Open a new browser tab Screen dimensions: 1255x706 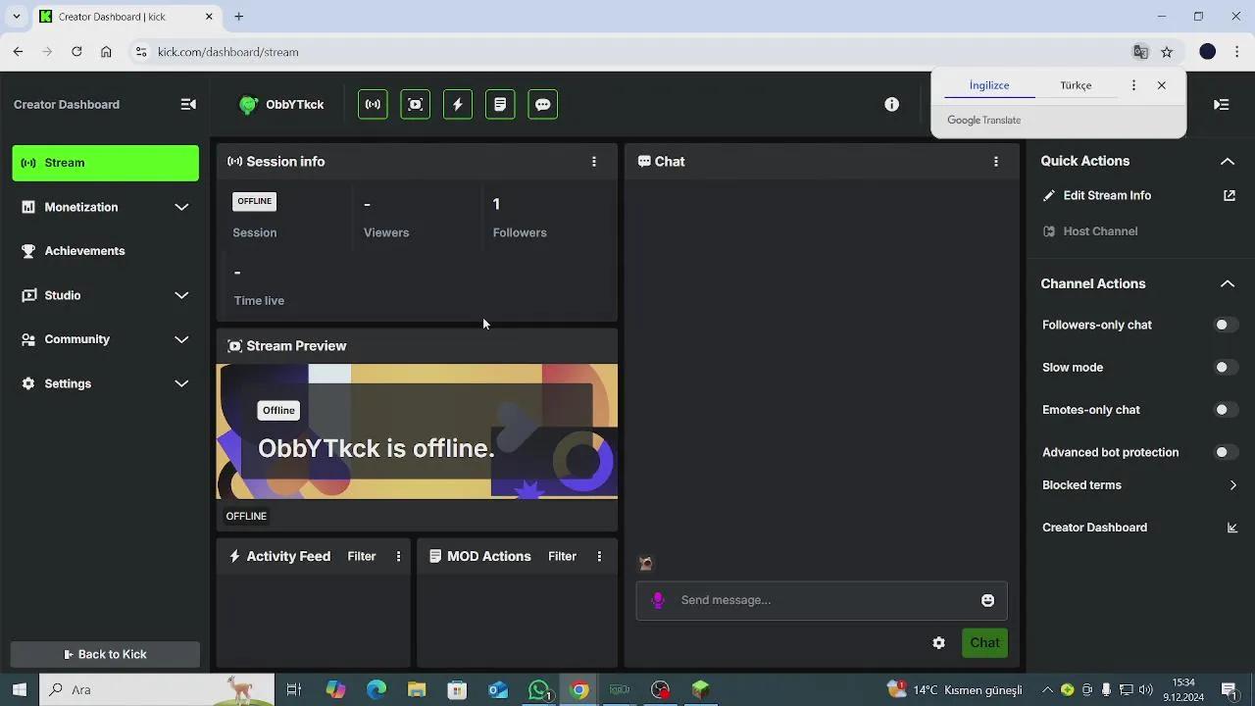point(238,17)
